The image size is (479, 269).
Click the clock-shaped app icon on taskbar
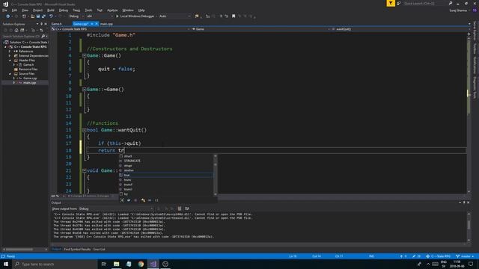165,264
